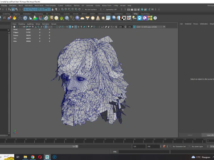Image resolution: width=214 pixels, height=160 pixels.
Task: Open the viewport color space dropdown
Action: click(x=150, y=27)
